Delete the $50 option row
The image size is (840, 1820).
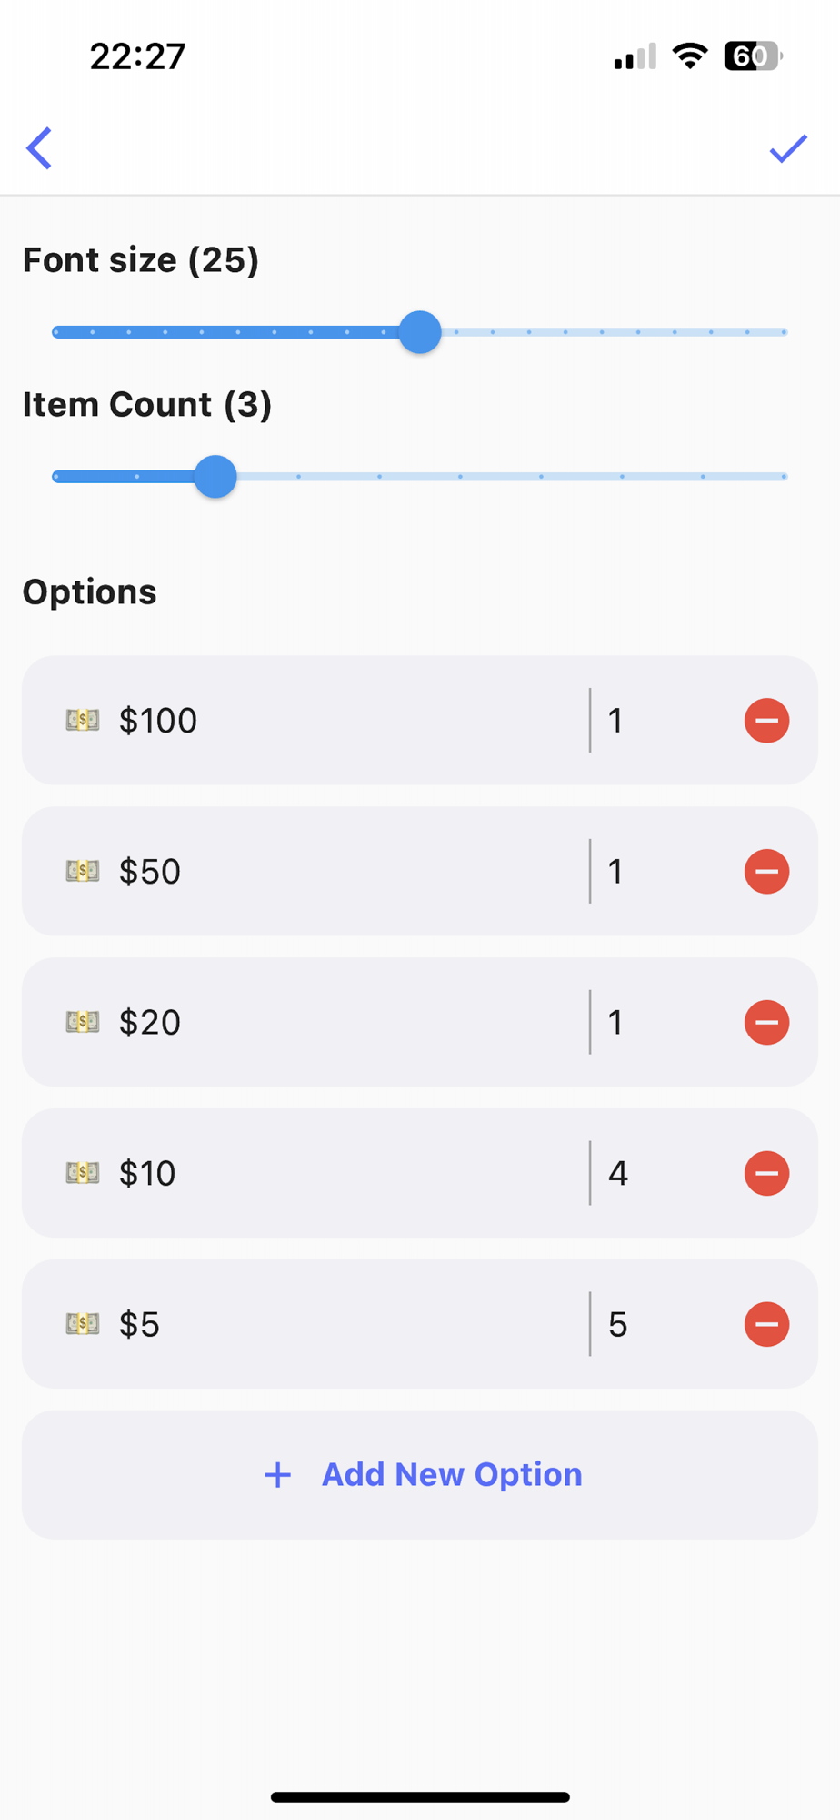click(766, 872)
